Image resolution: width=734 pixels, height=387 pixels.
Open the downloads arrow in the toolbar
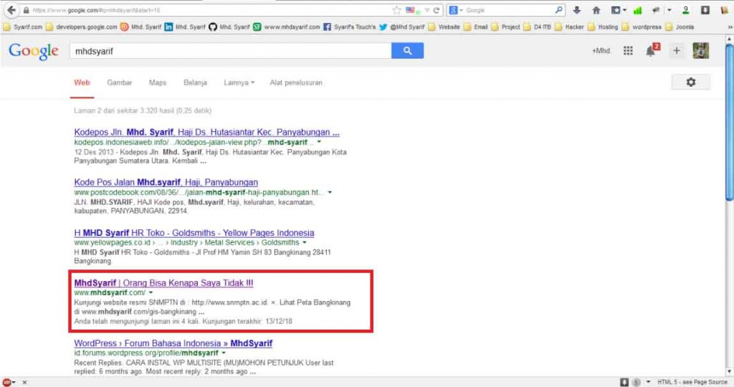(577, 10)
